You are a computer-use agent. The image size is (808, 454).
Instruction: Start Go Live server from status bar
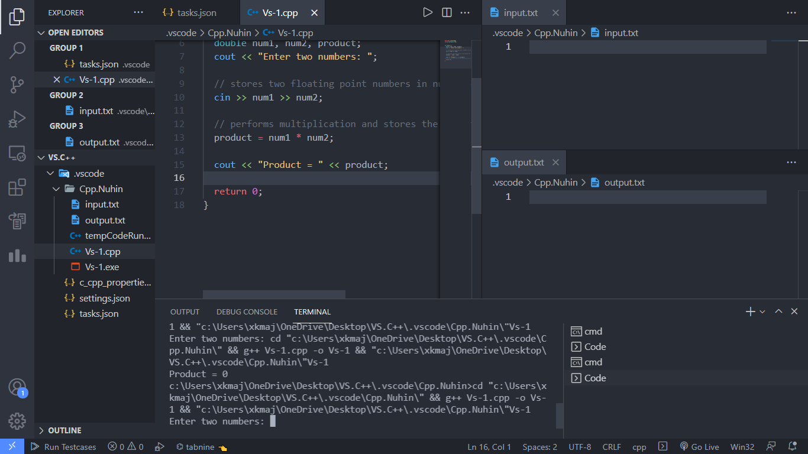[700, 446]
